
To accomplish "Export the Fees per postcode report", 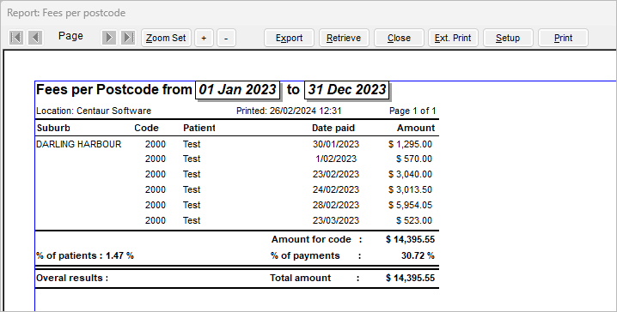I will pos(290,38).
